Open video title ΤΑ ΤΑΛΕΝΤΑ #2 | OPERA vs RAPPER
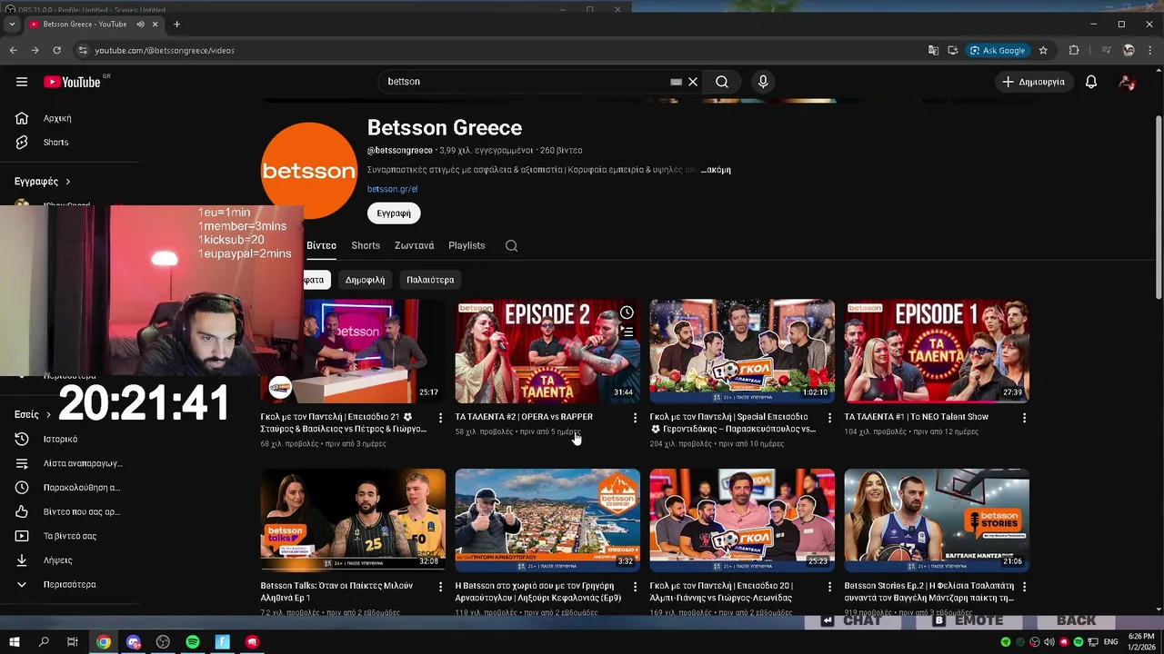This screenshot has height=654, width=1164. 524,417
